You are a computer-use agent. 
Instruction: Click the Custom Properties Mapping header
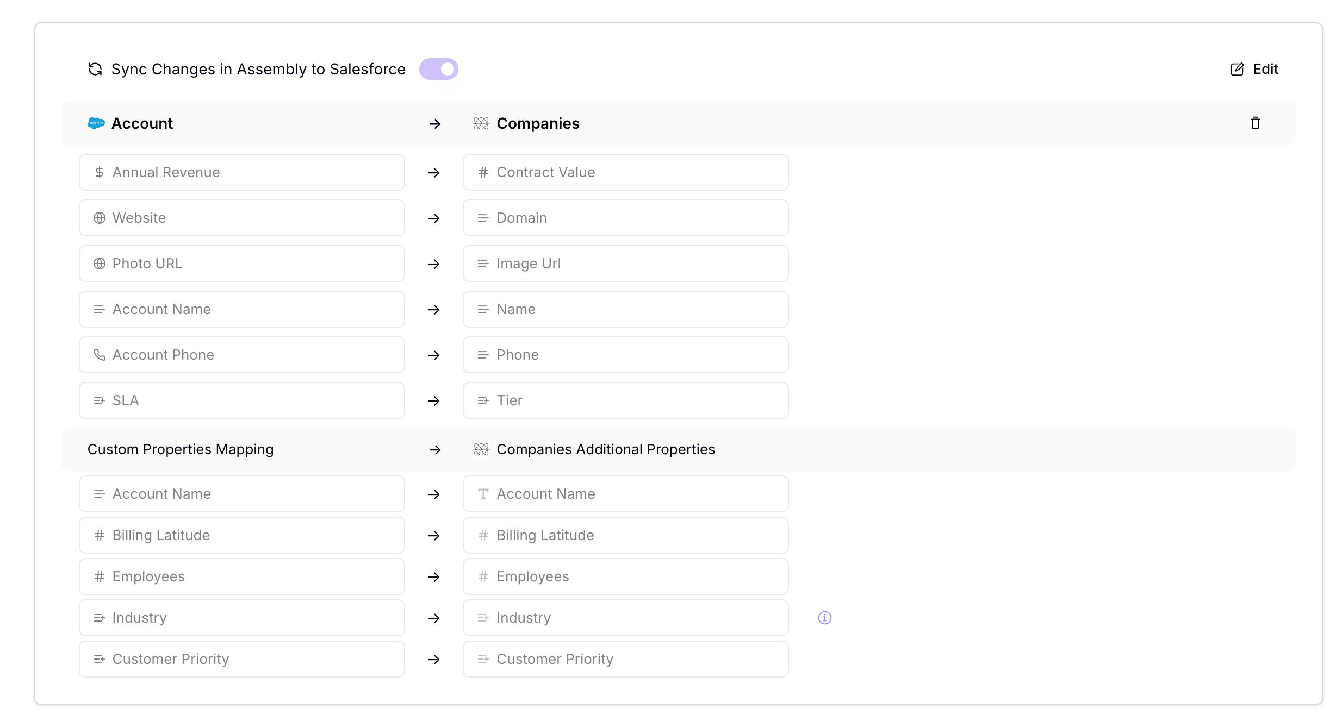point(181,449)
